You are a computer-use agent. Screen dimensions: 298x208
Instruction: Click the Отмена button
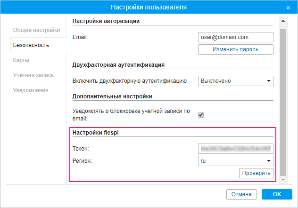coord(241,194)
